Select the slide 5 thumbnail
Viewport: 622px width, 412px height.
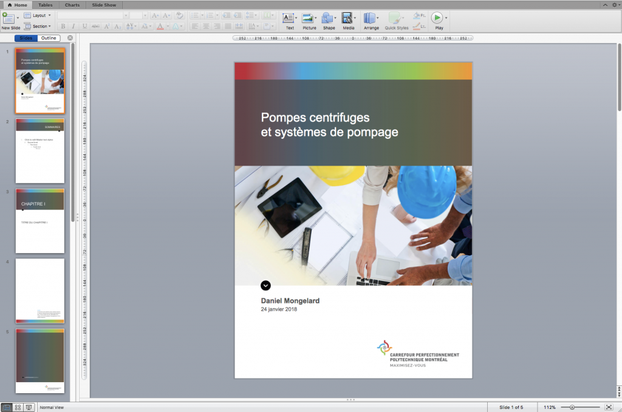39,361
